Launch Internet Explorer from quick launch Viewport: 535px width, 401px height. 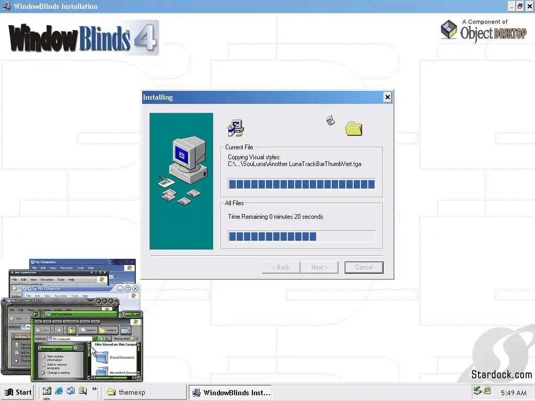(x=59, y=391)
